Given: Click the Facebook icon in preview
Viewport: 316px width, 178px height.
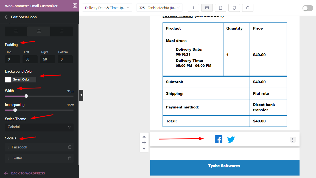Looking at the screenshot, I should point(219,139).
